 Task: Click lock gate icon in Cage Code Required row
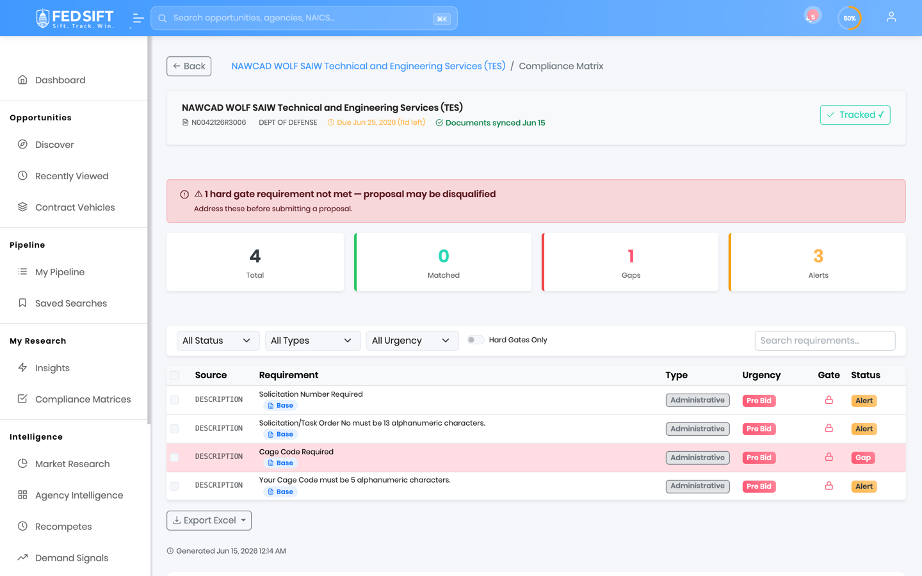click(x=829, y=457)
